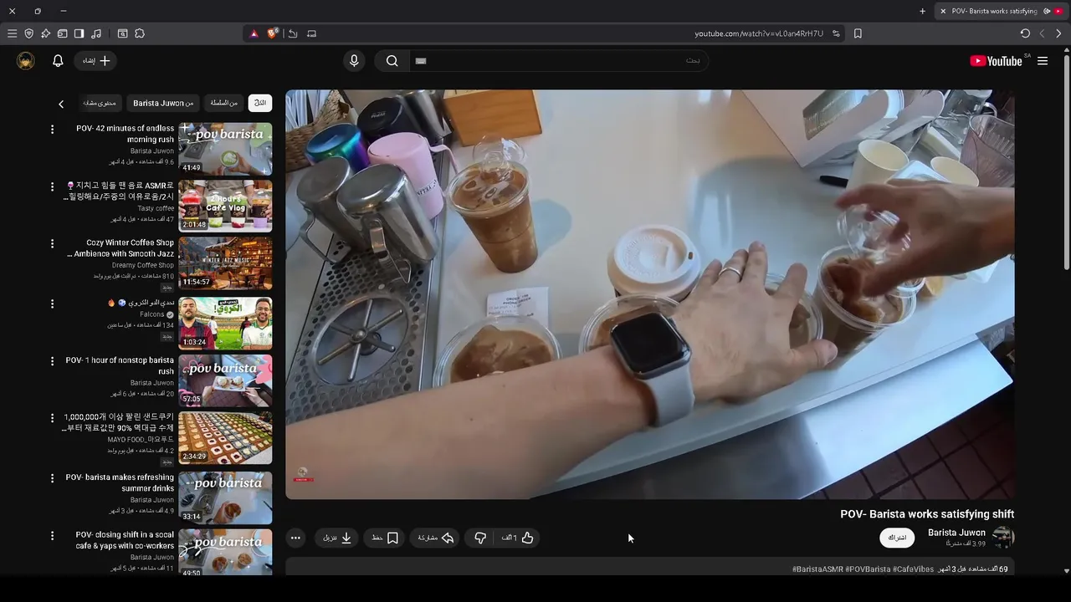Open the extensions puzzle icon
The width and height of the screenshot is (1071, 602).
[140, 33]
